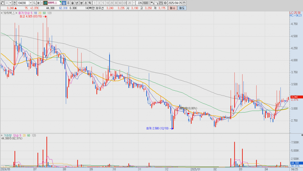Select the 년 yearly period tab
303x171 pixels.
tap(77, 3)
